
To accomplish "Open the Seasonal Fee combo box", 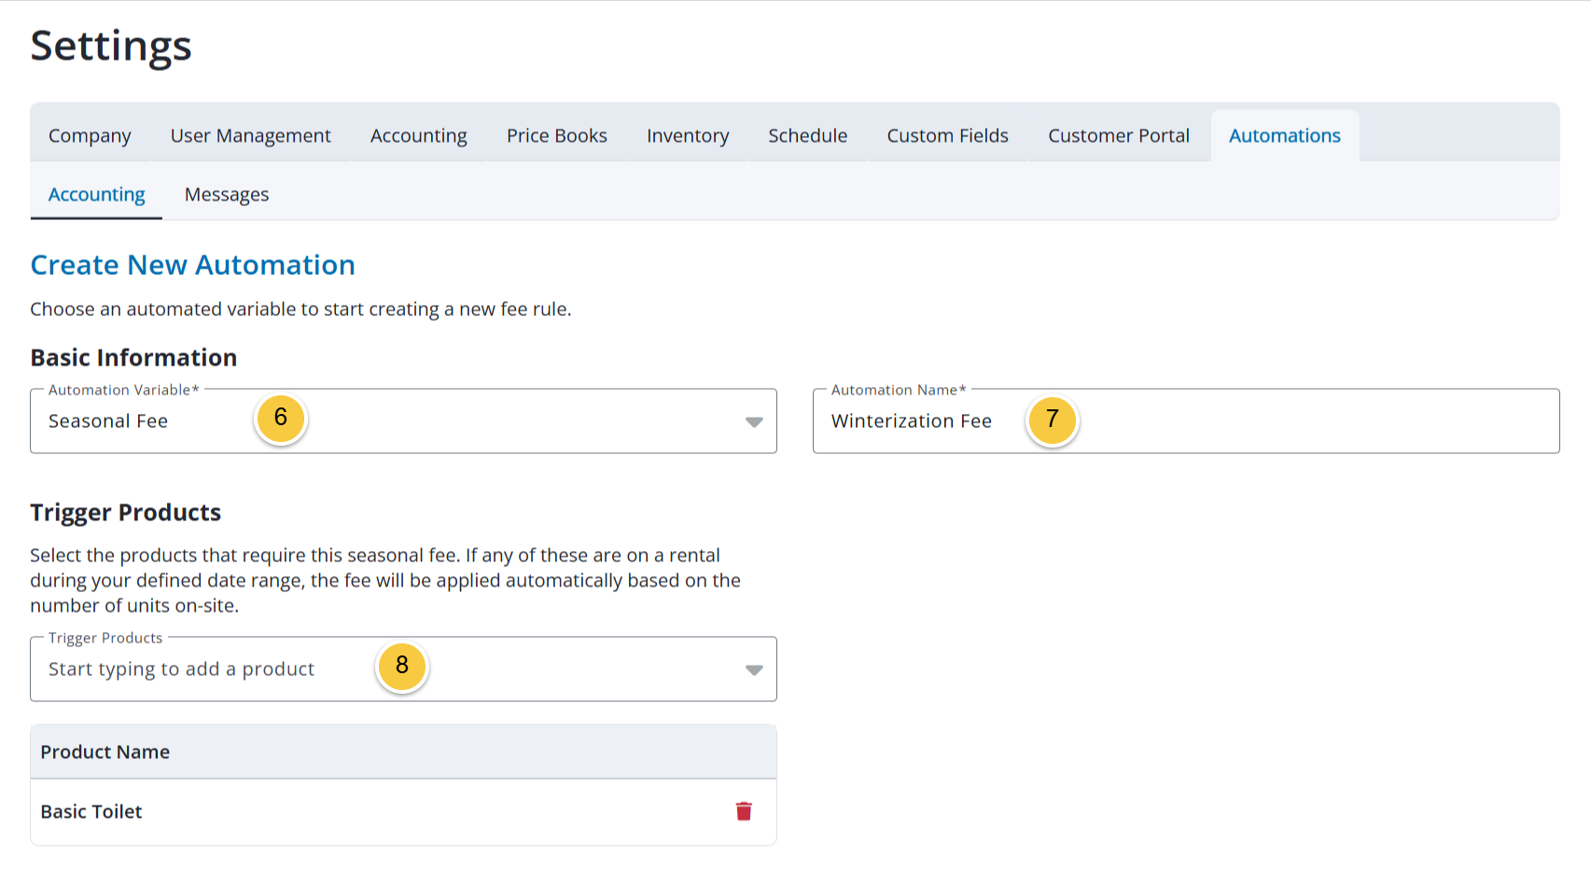I will click(403, 421).
